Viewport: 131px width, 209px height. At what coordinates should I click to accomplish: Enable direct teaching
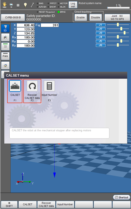pyautogui.click(x=80, y=17)
